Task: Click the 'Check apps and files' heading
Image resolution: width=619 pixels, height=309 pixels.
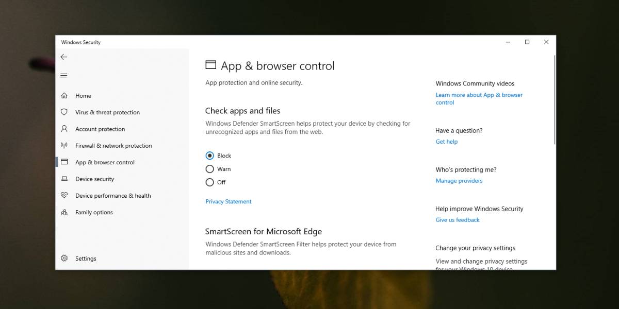Action: click(x=243, y=111)
